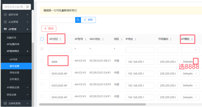Click the 交换机管理 switch icon
The image size is (202, 107).
5,103
